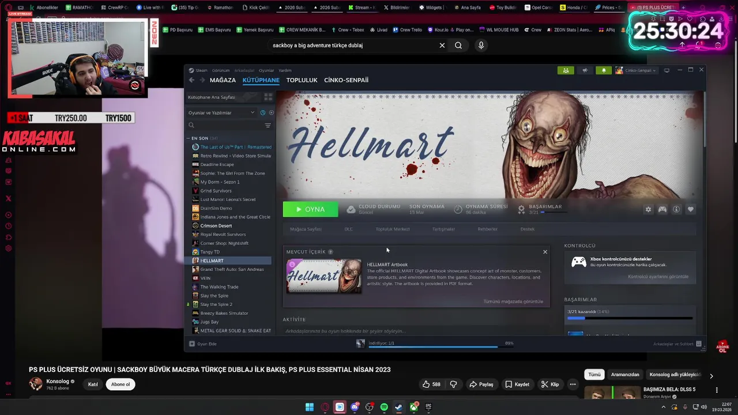
Task: Open Spotify from the taskbar
Action: [x=384, y=407]
